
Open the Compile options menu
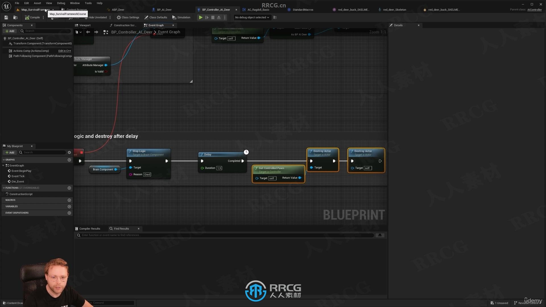(43, 17)
